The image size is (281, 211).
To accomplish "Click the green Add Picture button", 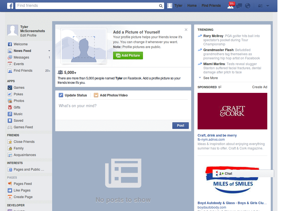I will click(128, 55).
